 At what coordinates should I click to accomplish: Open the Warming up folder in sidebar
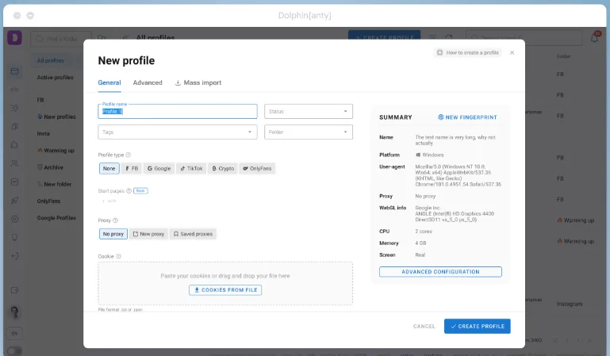pyautogui.click(x=56, y=151)
